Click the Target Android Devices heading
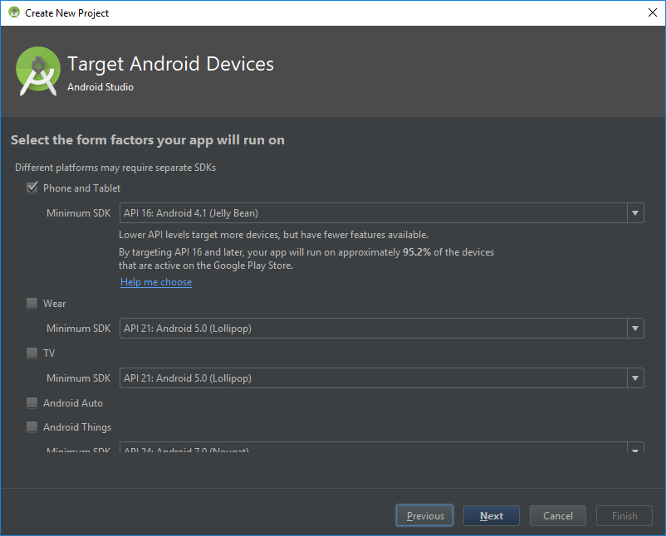 [170, 64]
